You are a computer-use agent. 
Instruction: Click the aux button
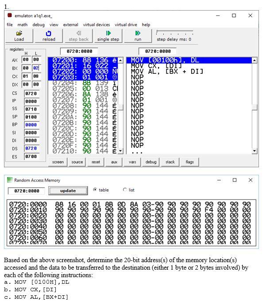click(114, 162)
